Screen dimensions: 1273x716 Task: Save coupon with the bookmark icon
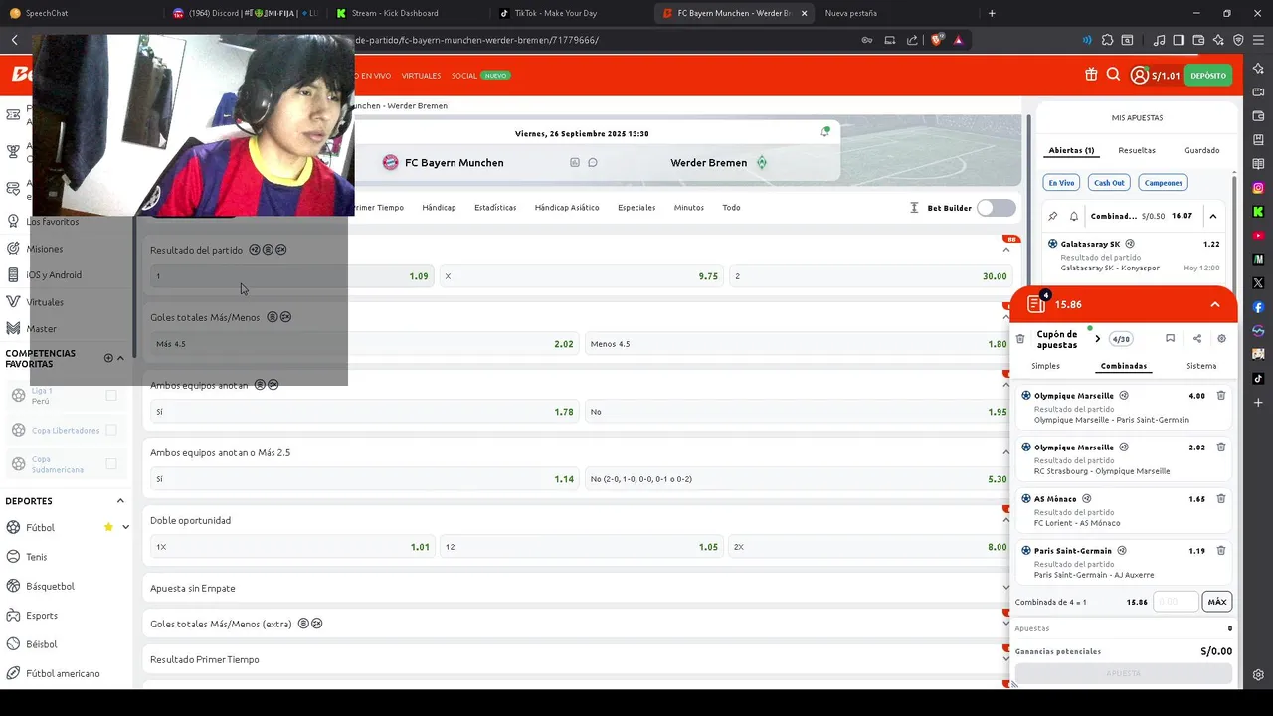tap(1171, 339)
